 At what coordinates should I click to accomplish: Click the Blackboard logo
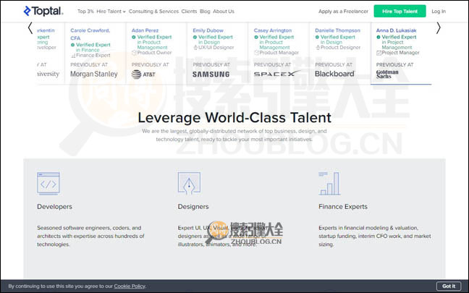coord(334,74)
